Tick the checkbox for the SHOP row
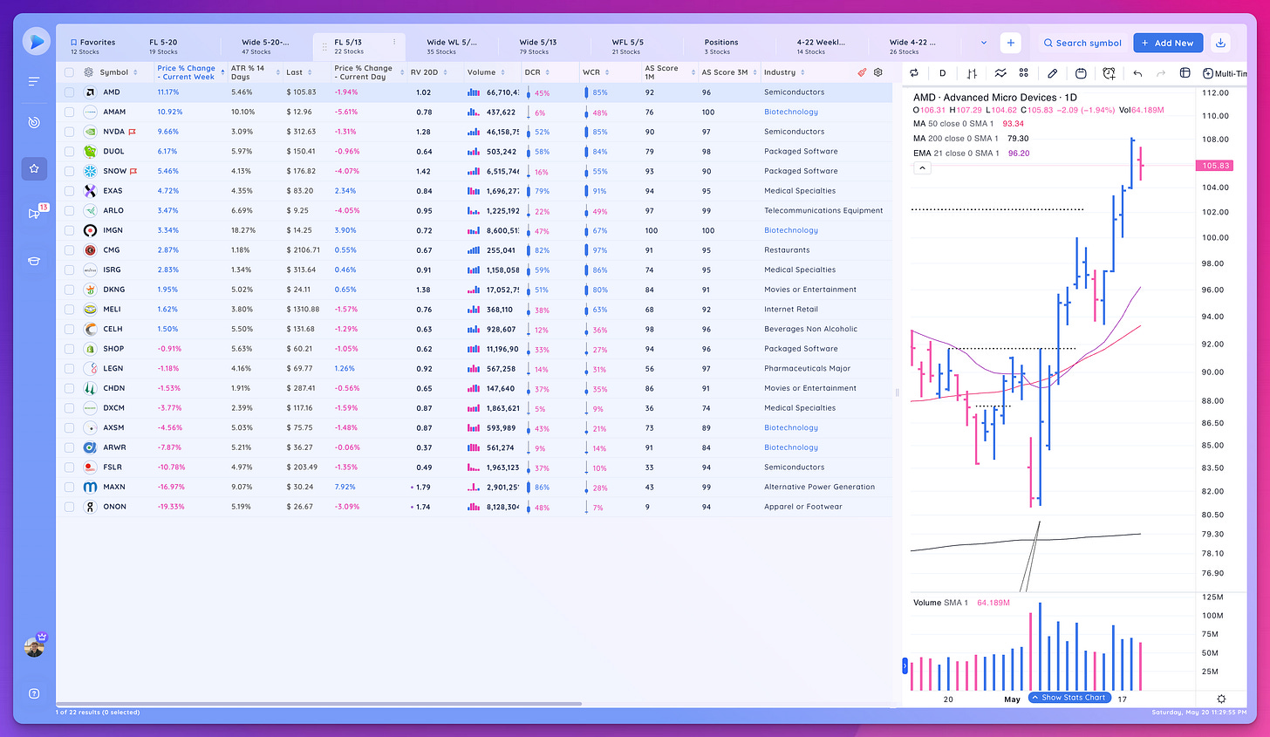 pyautogui.click(x=70, y=349)
